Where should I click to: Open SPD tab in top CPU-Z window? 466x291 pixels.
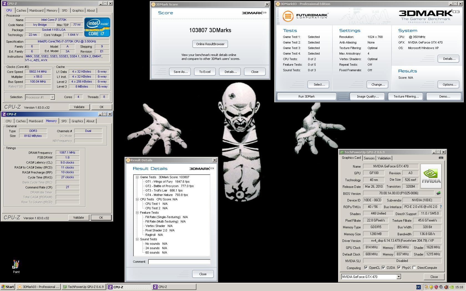[64, 11]
